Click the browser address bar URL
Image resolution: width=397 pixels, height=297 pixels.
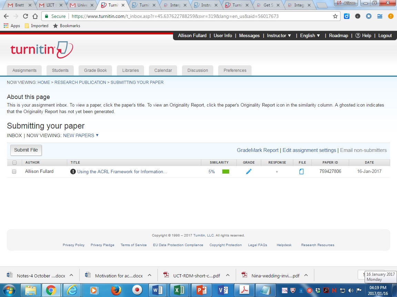pyautogui.click(x=172, y=16)
